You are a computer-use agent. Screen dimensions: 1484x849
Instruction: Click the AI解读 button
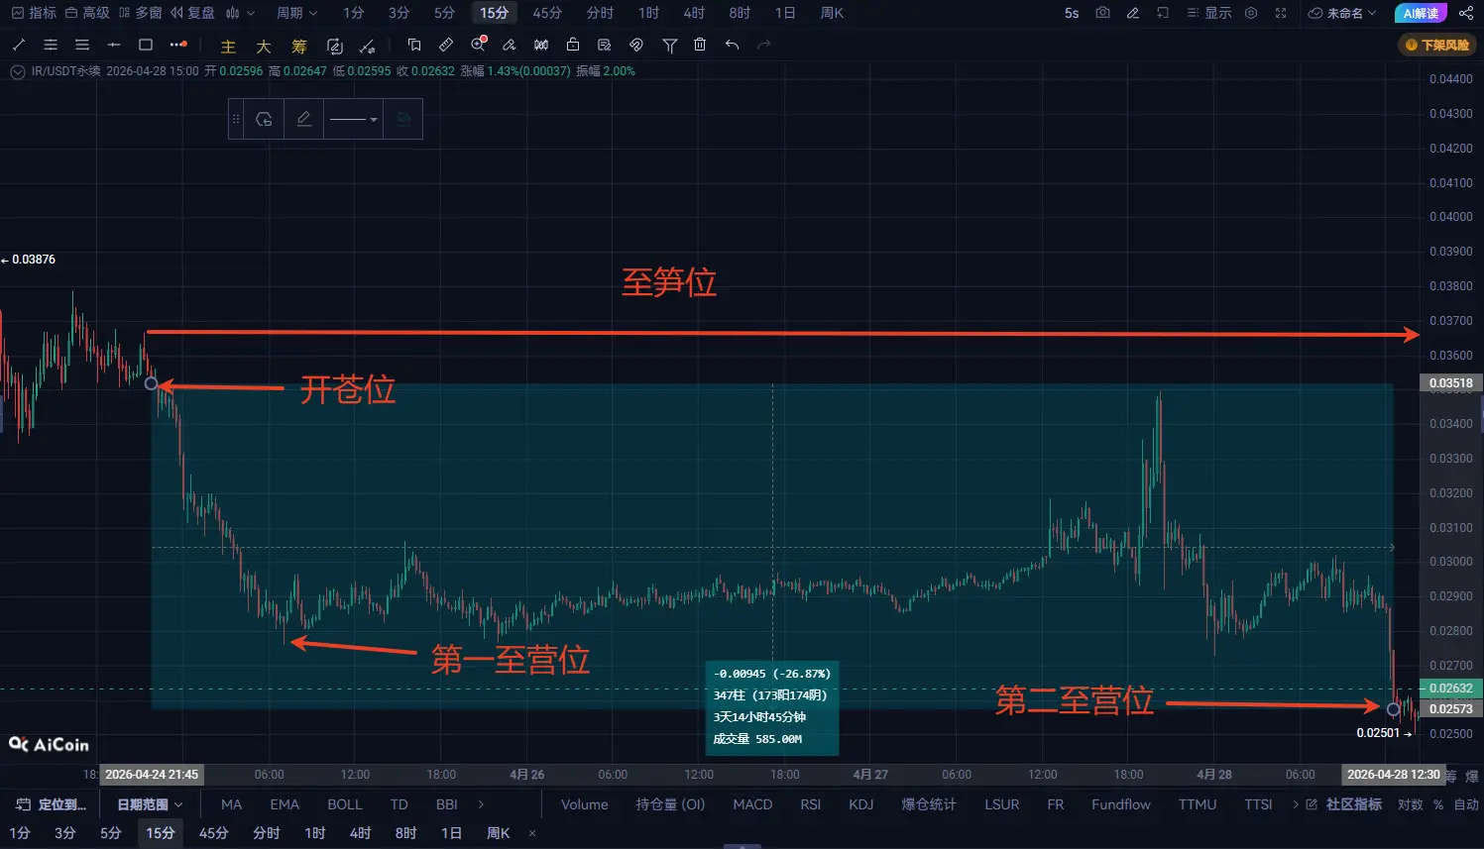1421,13
